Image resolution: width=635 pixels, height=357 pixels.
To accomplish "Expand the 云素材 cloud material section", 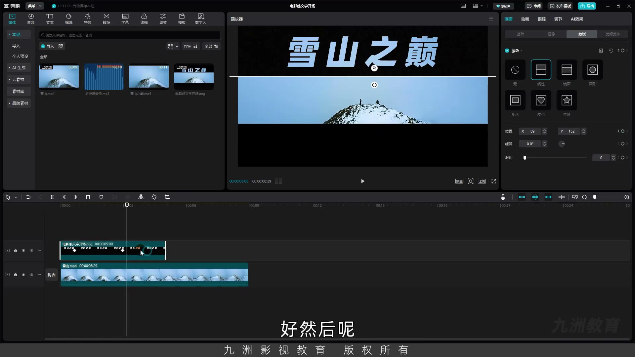I will 19,79.
